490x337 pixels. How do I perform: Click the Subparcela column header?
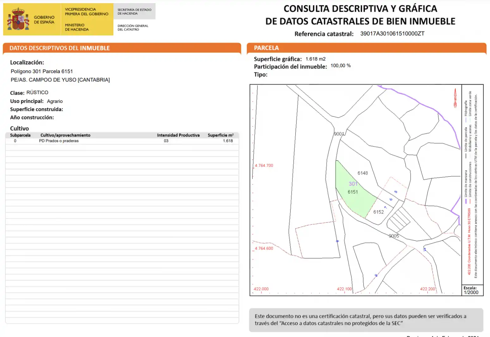coord(20,135)
